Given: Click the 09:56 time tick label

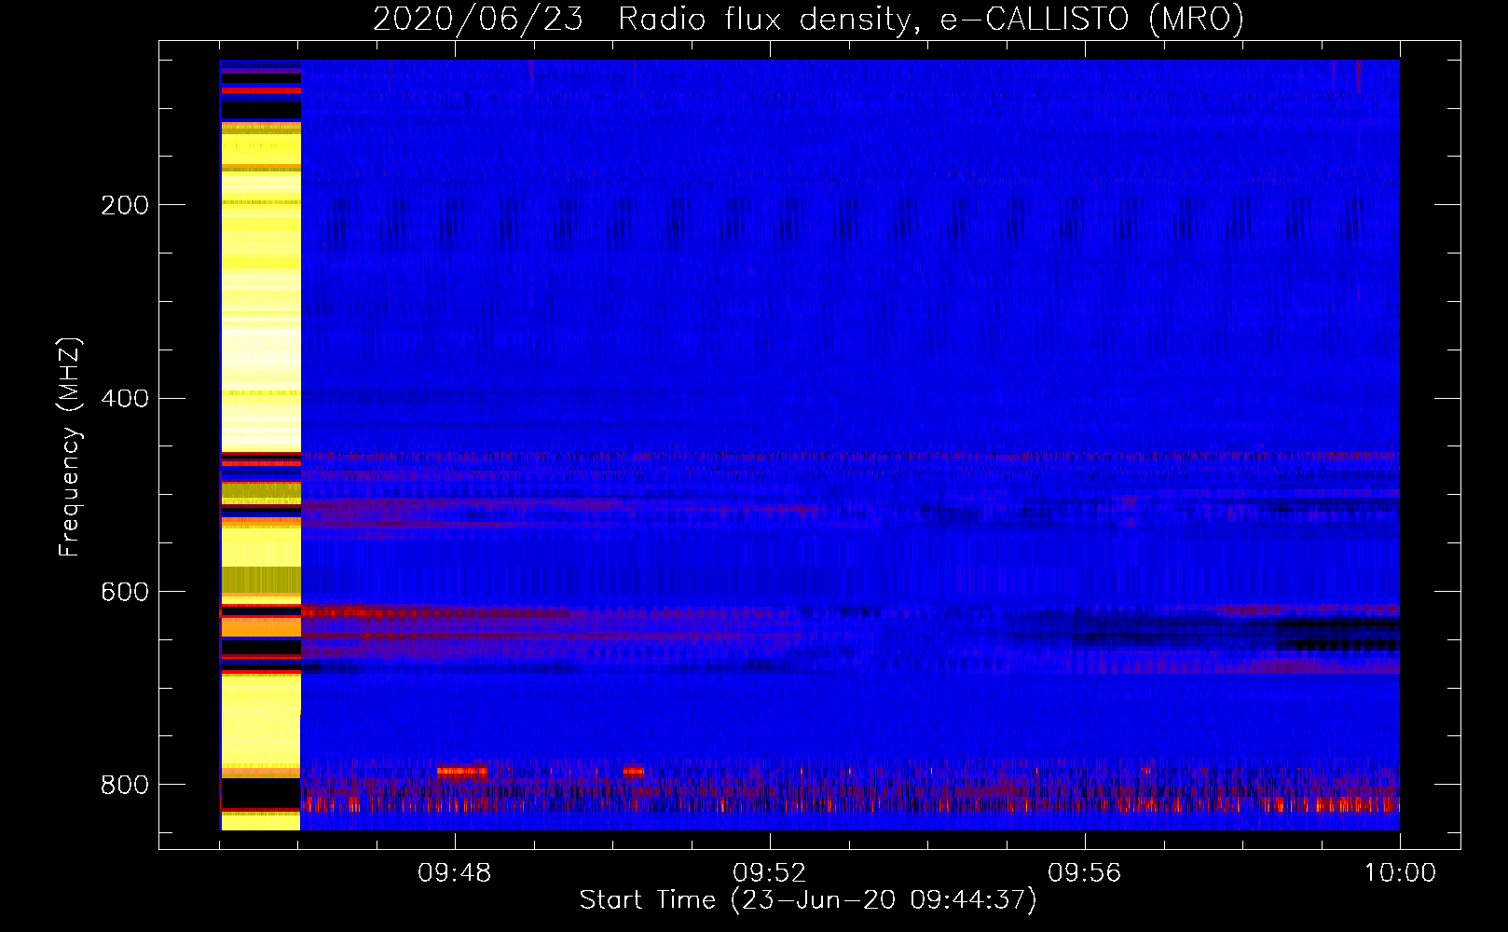Looking at the screenshot, I should tap(1085, 873).
